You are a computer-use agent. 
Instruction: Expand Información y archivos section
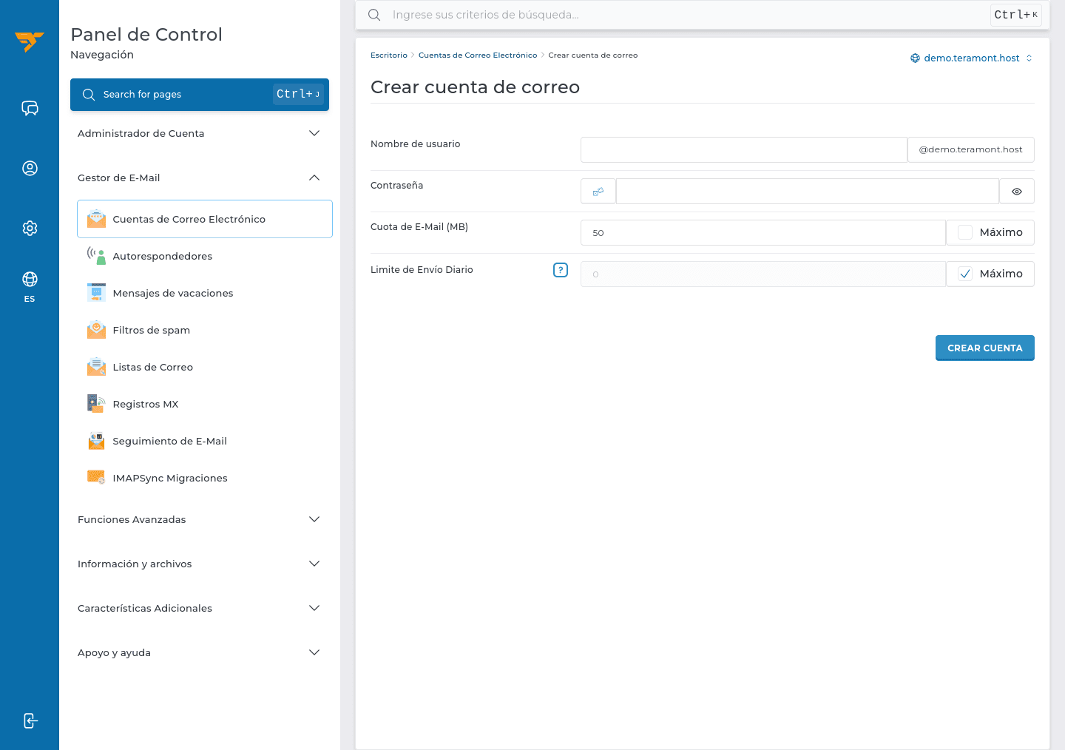[200, 564]
